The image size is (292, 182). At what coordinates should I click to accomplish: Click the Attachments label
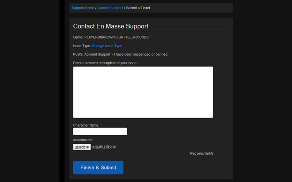point(83,140)
